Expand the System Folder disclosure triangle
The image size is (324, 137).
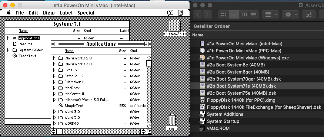(9, 50)
